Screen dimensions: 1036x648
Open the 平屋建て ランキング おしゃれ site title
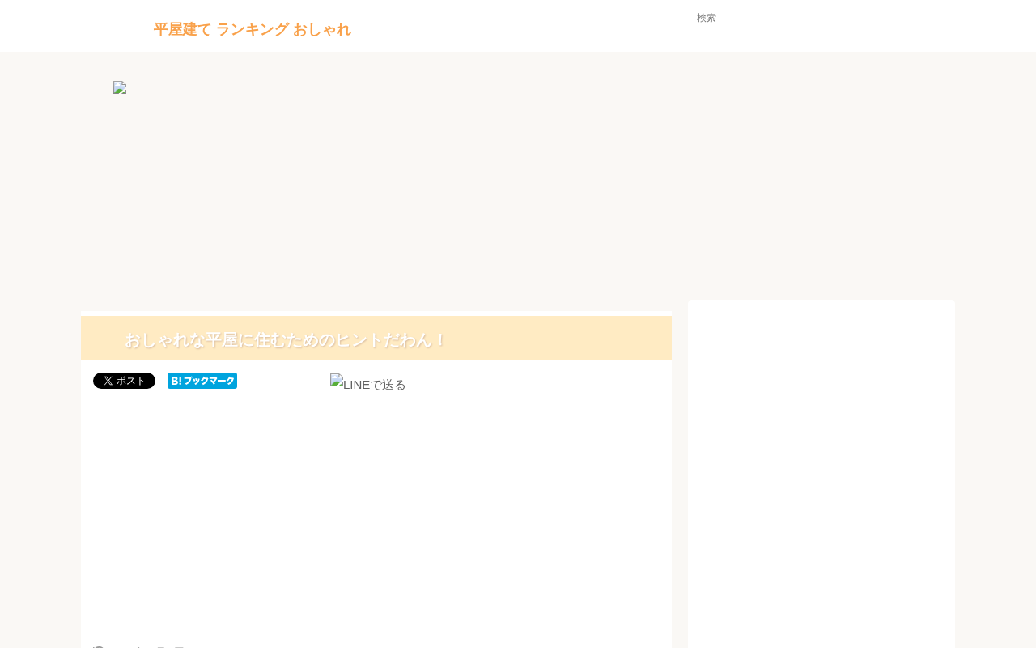pos(252,29)
